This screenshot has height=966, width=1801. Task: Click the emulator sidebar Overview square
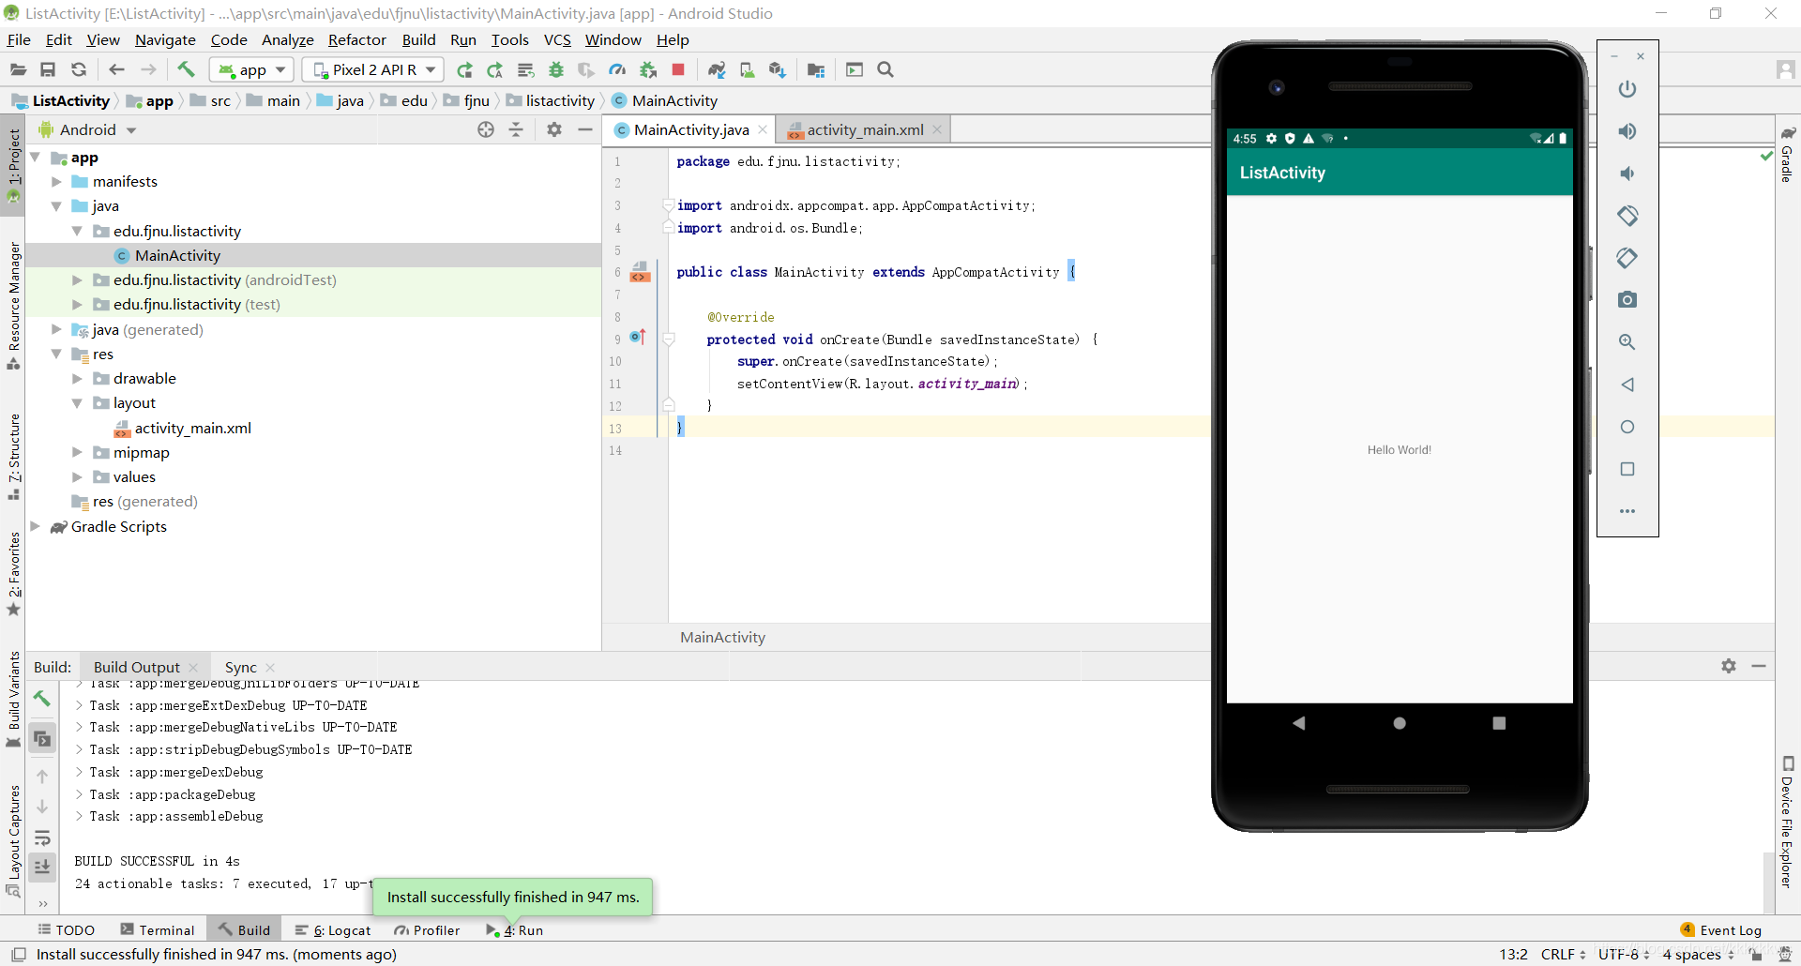[1627, 469]
